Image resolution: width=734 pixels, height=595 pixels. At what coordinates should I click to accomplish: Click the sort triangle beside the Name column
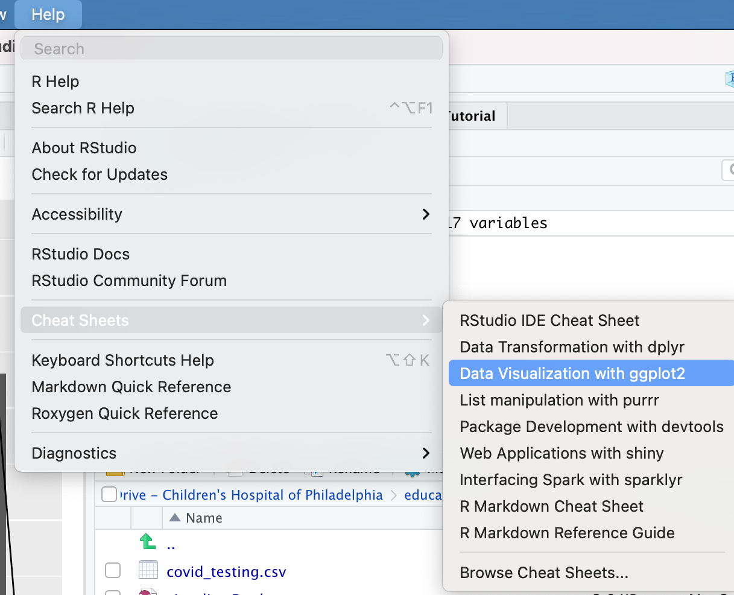click(175, 518)
